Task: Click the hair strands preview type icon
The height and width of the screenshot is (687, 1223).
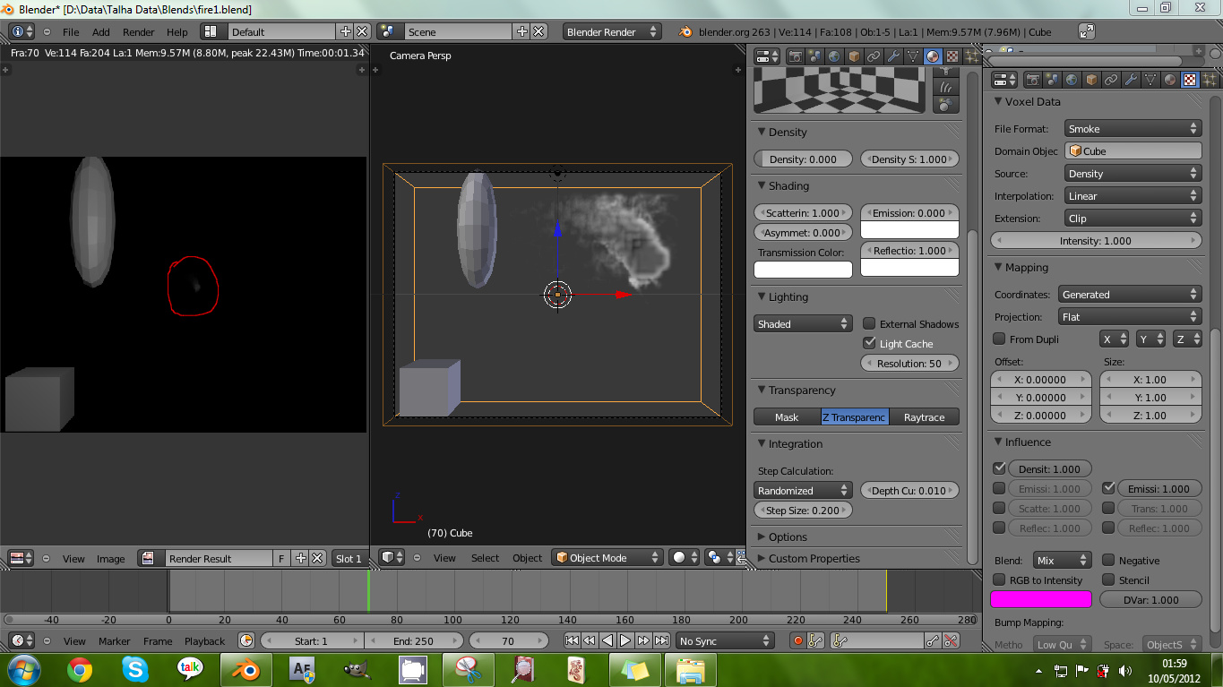Action: [947, 89]
